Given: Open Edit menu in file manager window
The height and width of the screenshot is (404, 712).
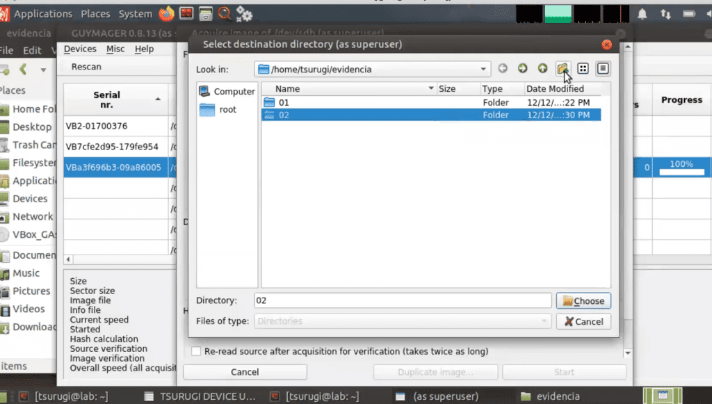Looking at the screenshot, I should click(x=32, y=50).
